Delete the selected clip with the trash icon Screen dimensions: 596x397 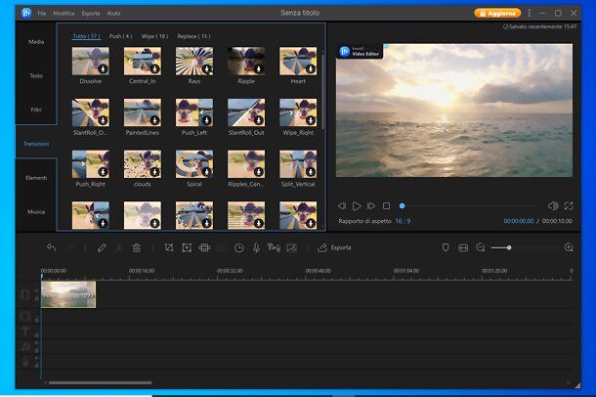pos(137,248)
